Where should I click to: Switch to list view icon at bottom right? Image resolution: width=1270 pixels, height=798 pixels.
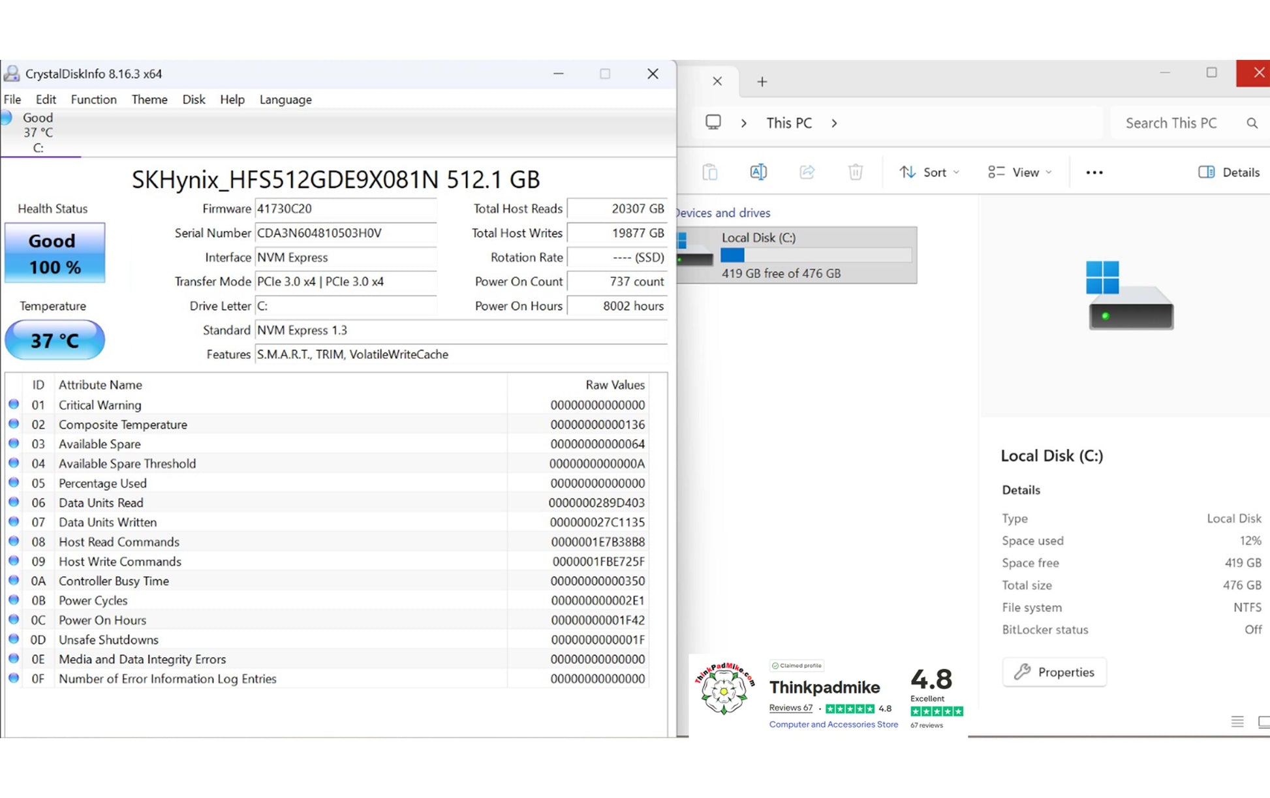1237,721
